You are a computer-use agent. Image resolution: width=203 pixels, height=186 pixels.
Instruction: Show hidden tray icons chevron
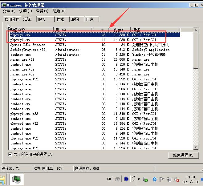(x=139, y=179)
